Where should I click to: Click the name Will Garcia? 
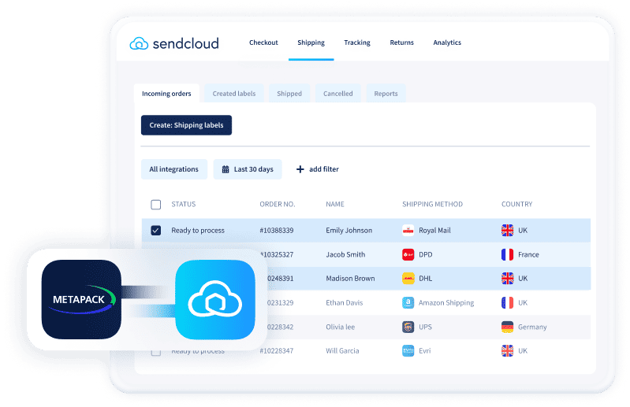coord(342,351)
